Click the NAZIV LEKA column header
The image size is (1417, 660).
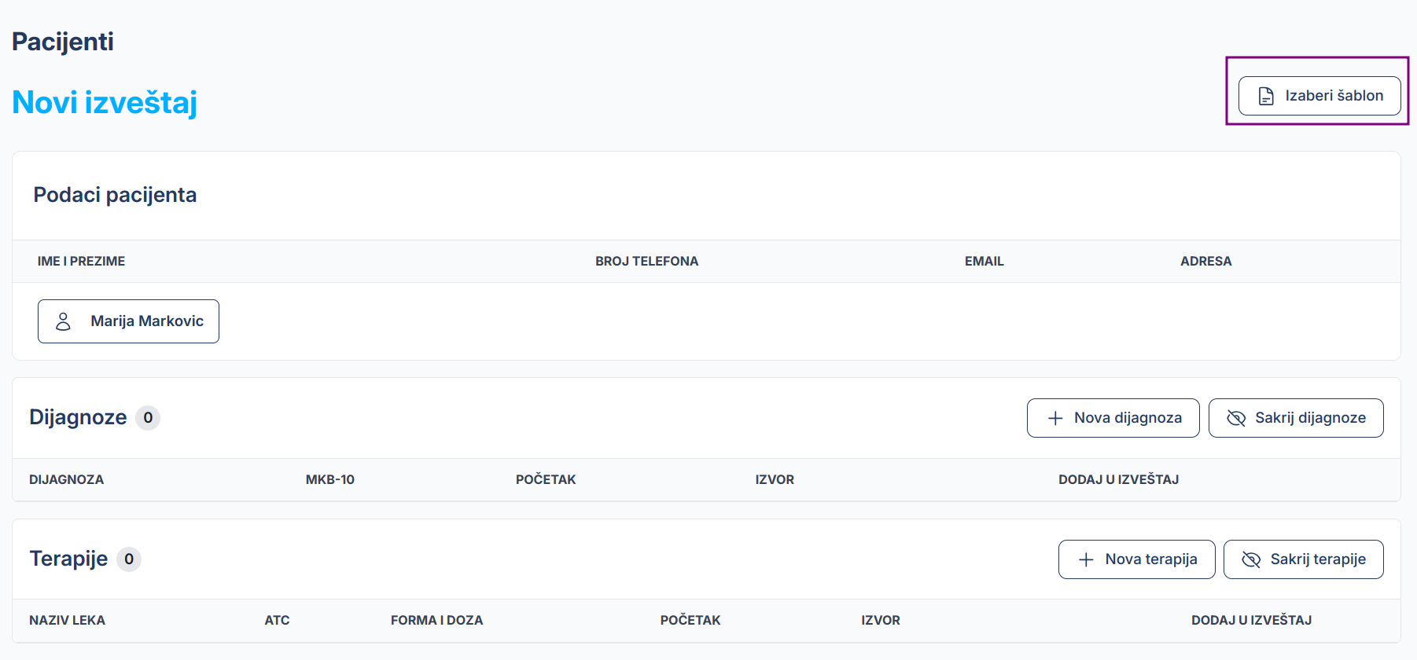67,621
